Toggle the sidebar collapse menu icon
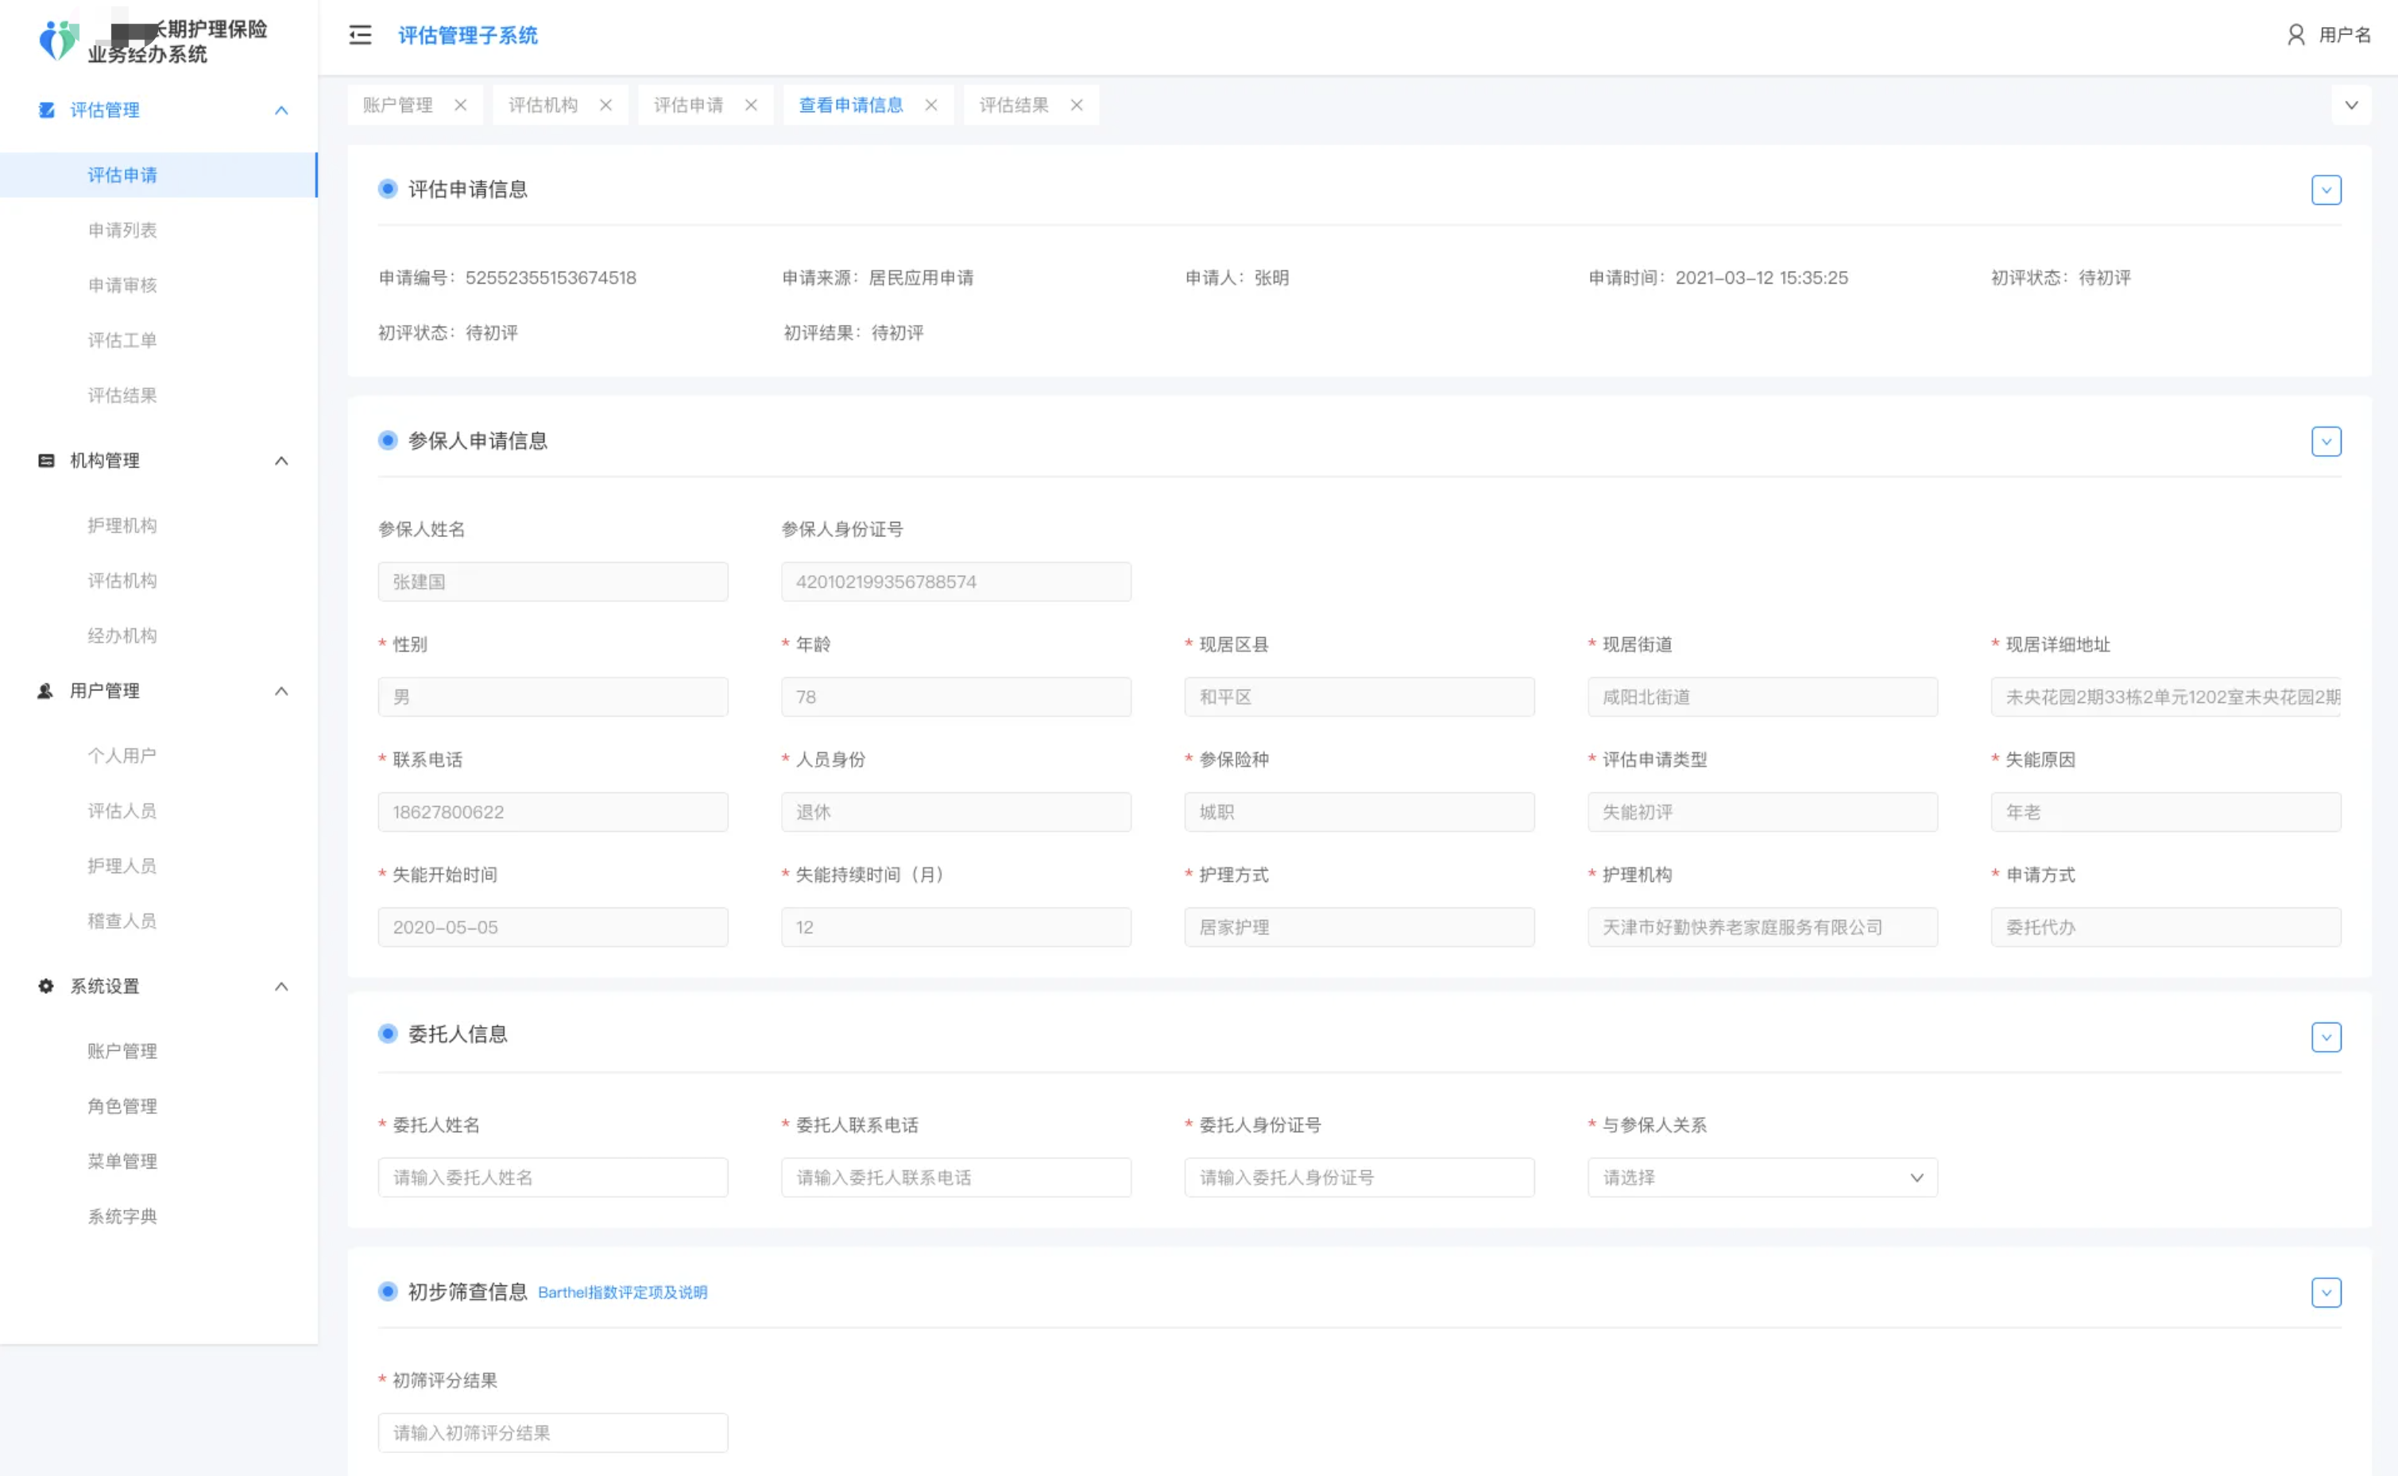 [x=360, y=35]
